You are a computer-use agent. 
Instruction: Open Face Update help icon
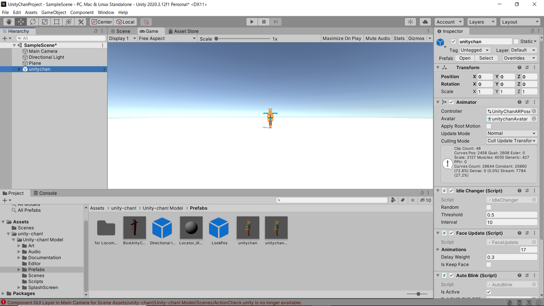pyautogui.click(x=520, y=233)
